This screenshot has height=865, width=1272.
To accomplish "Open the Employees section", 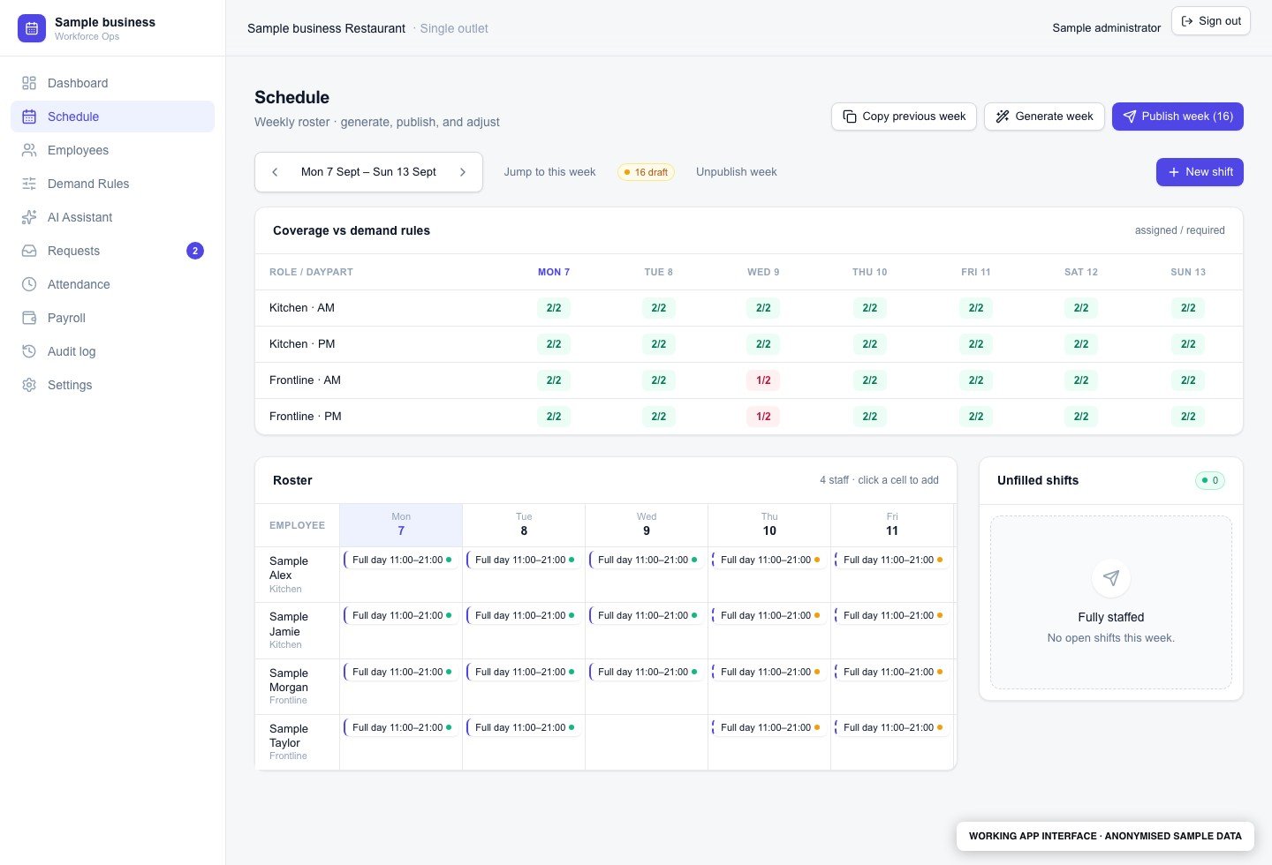I will [x=113, y=150].
